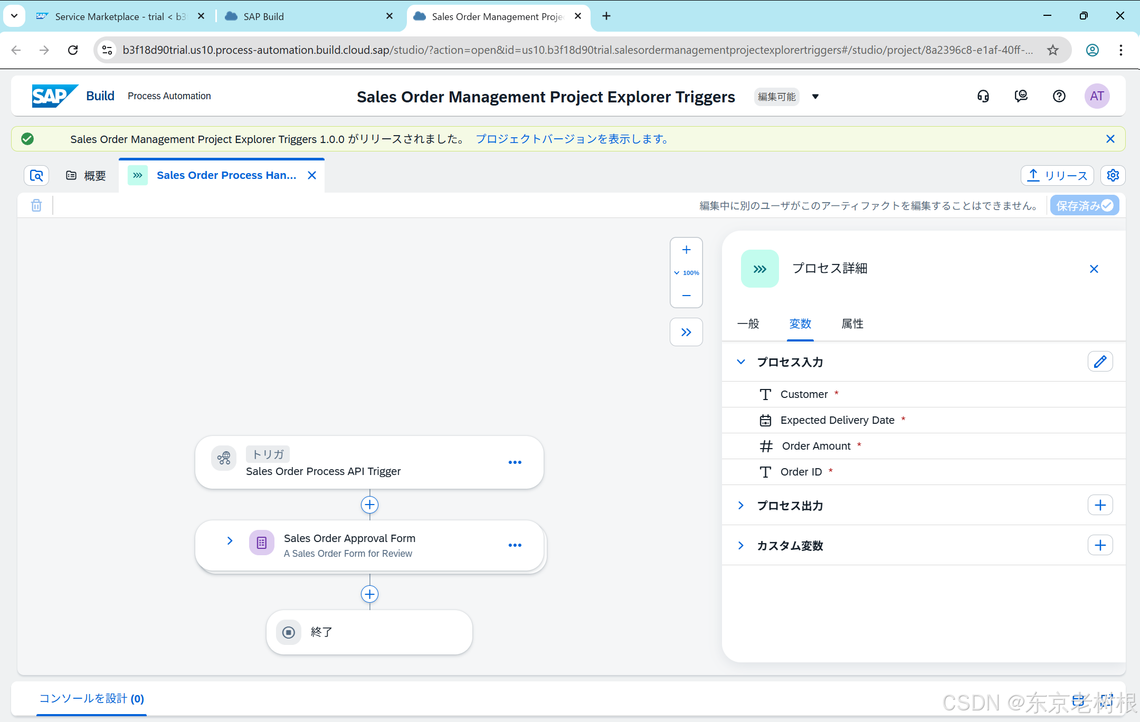Open the zoom percentage dropdown
This screenshot has width=1140, height=722.
point(686,273)
